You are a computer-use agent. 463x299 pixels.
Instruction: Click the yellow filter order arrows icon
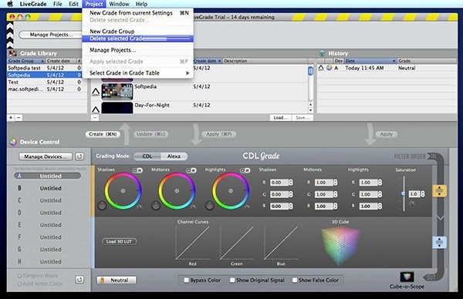tap(439, 191)
